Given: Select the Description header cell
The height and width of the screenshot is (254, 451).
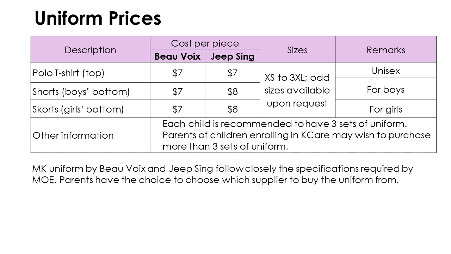Looking at the screenshot, I should [91, 49].
